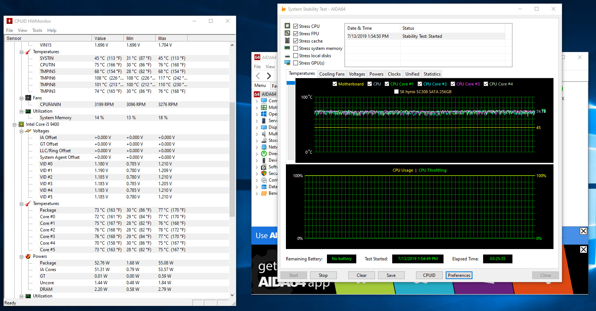Collapse Intel Core i5 9400 node
Viewport: 596px width, 311px height.
point(15,125)
